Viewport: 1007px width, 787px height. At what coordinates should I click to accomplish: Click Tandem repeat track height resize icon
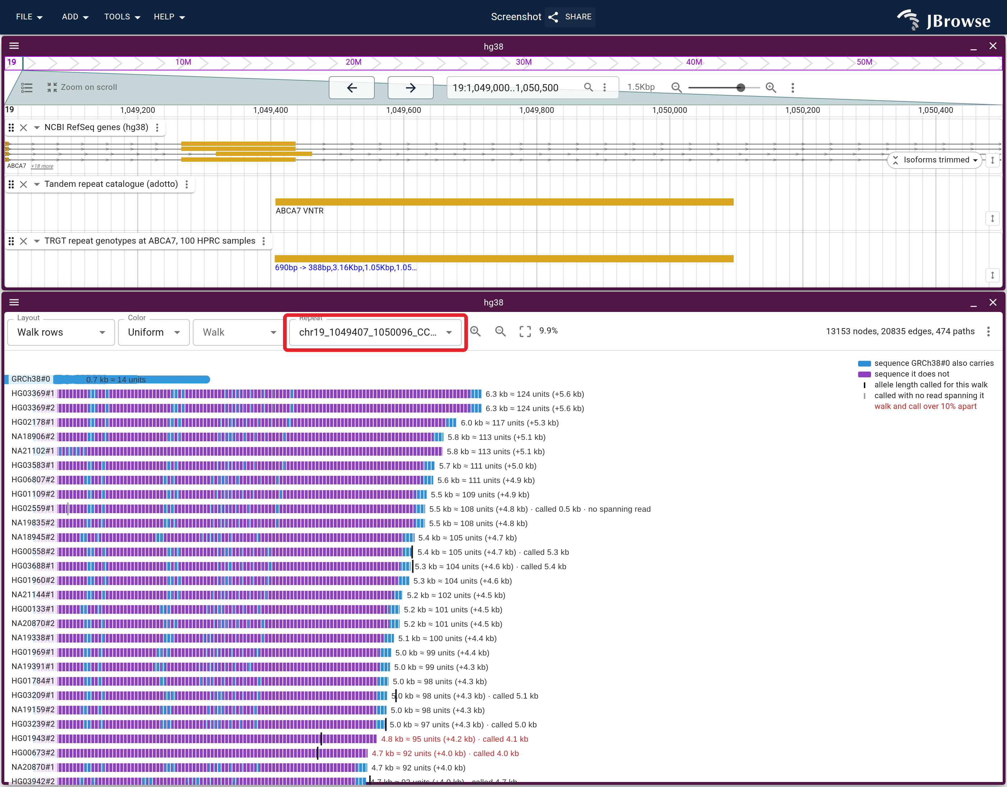coord(992,218)
